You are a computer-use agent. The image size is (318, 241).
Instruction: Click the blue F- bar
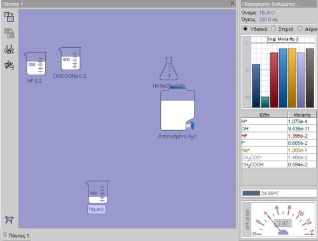point(283,78)
